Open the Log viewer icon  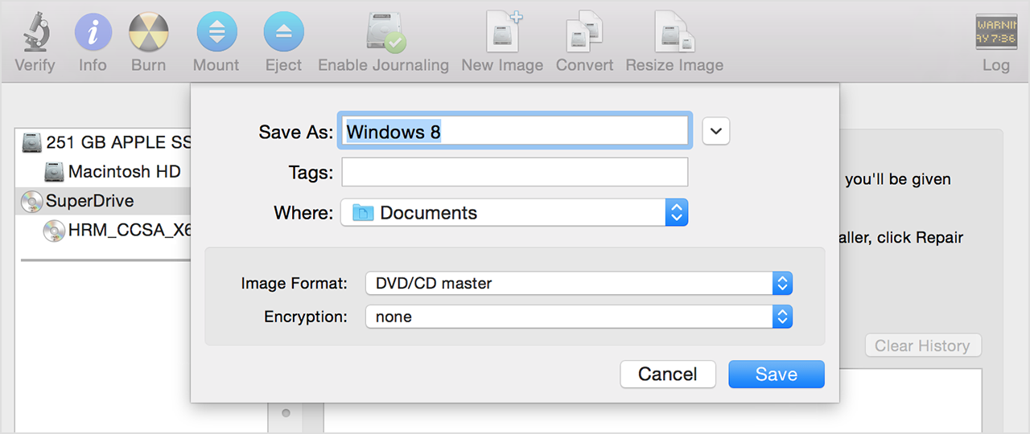(996, 33)
